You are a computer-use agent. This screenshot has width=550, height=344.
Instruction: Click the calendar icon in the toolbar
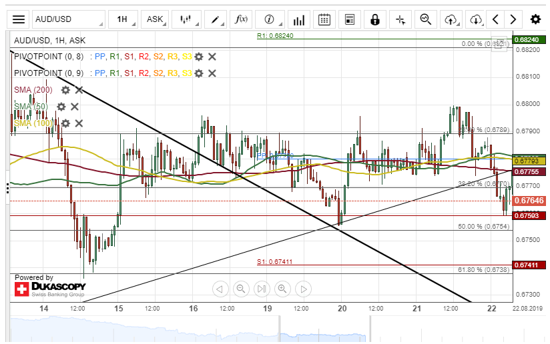click(324, 19)
